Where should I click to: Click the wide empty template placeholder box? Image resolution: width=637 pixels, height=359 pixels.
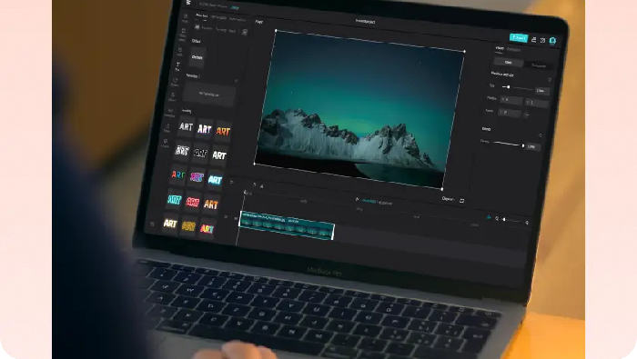click(208, 95)
